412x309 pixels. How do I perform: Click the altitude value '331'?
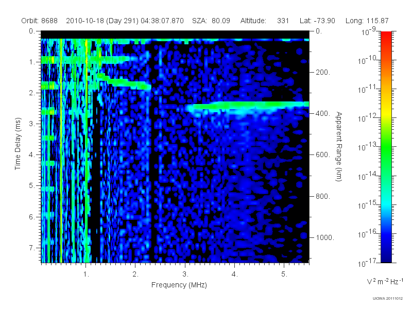pyautogui.click(x=283, y=21)
